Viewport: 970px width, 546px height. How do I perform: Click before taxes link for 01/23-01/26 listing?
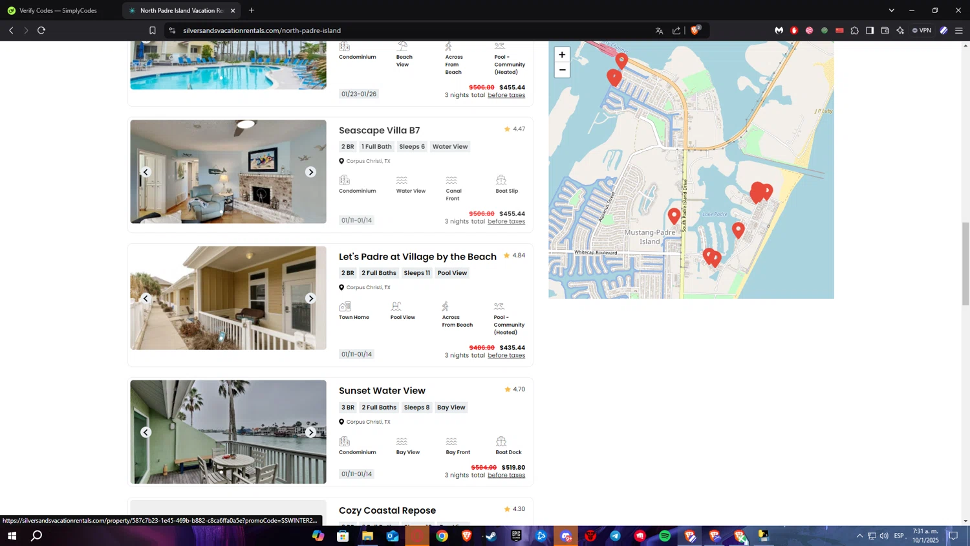point(506,96)
